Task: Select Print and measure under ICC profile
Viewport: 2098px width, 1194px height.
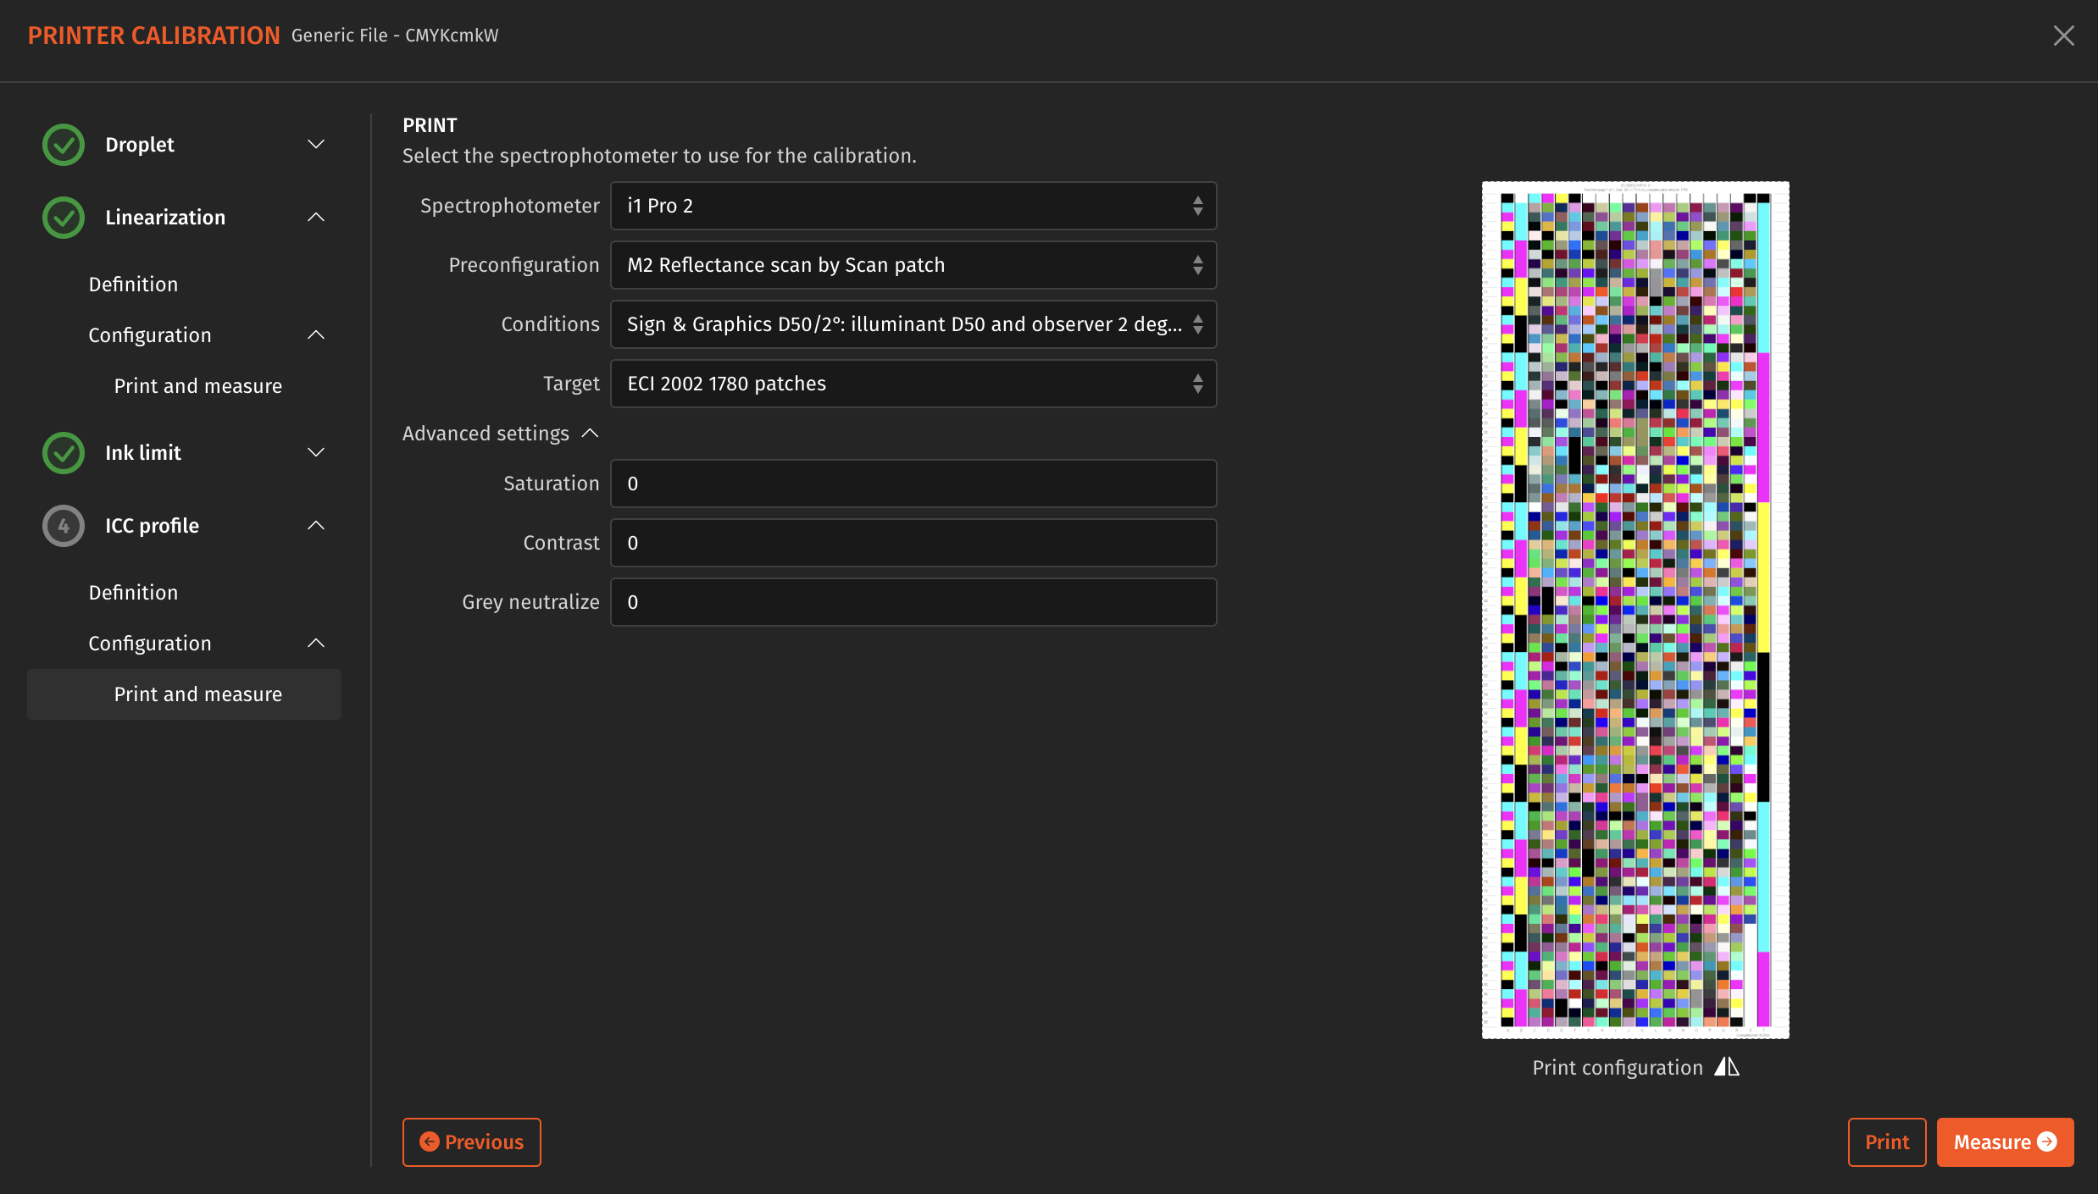Action: pyautogui.click(x=197, y=694)
